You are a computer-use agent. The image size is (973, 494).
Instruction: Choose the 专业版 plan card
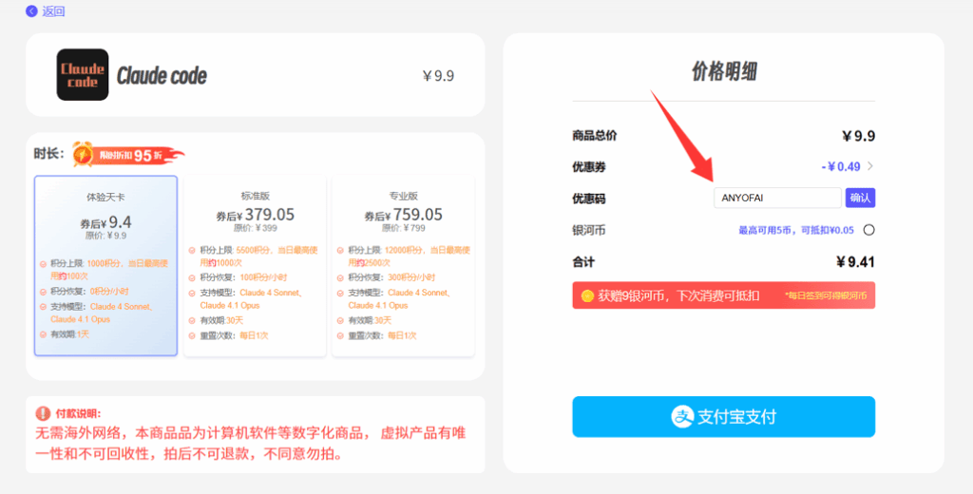(404, 266)
